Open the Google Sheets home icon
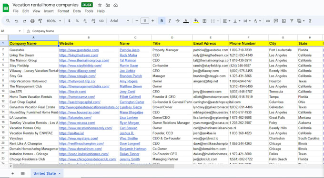The width and height of the screenshot is (324, 178). pyautogui.click(x=6, y=8)
